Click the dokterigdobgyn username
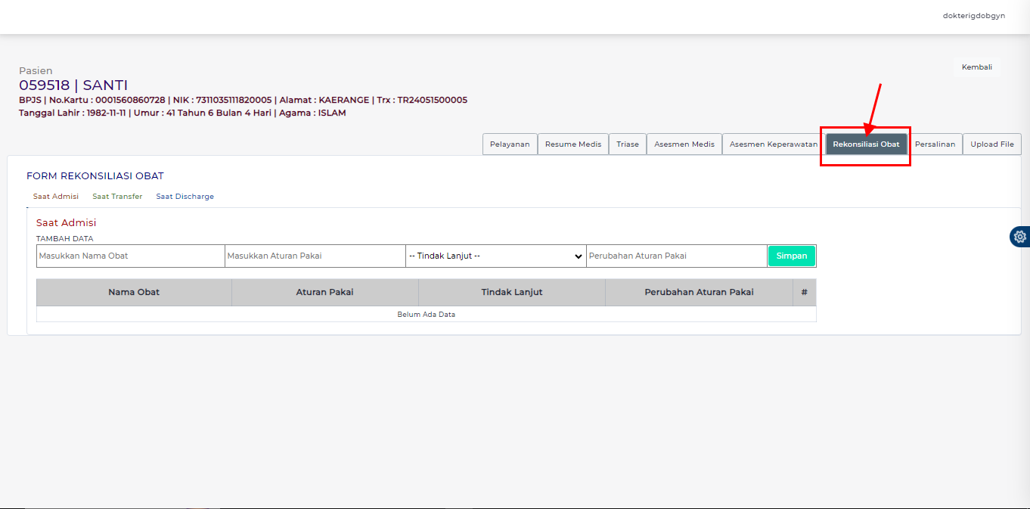 coord(973,16)
